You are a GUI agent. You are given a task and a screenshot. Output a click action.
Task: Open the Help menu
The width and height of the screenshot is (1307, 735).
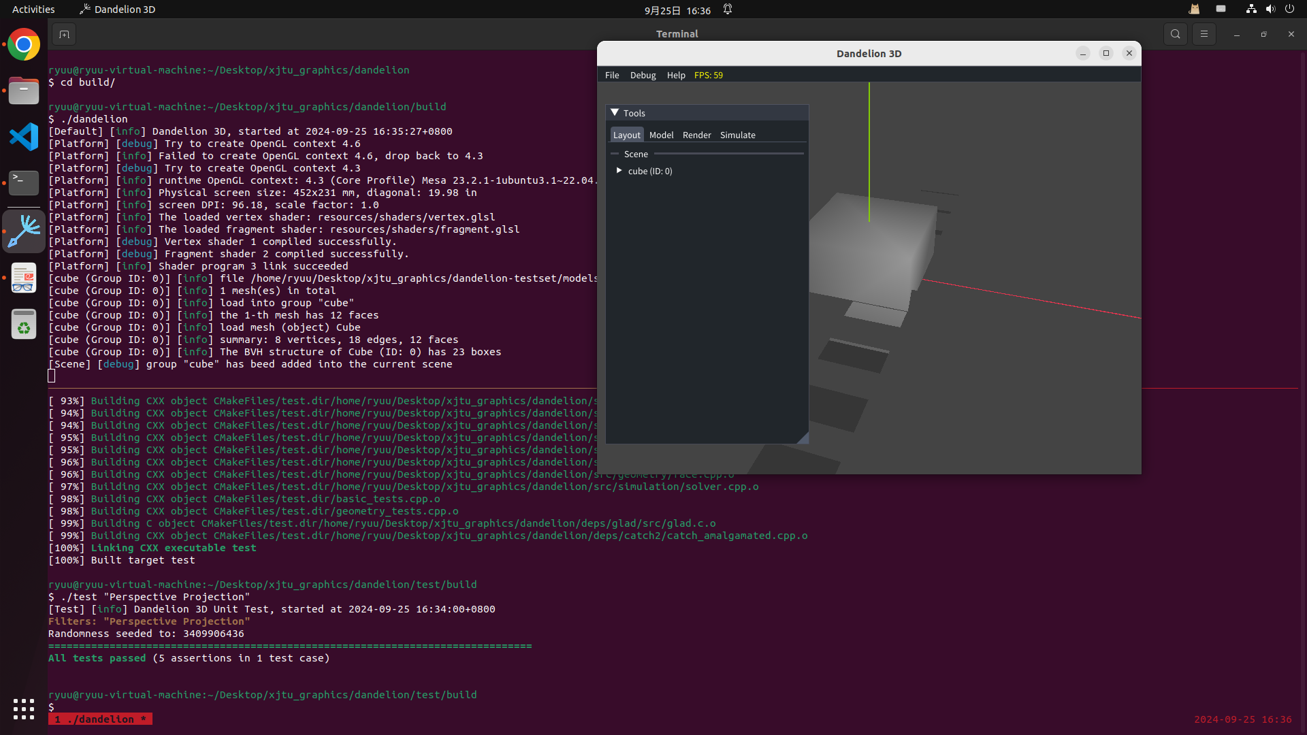(676, 75)
